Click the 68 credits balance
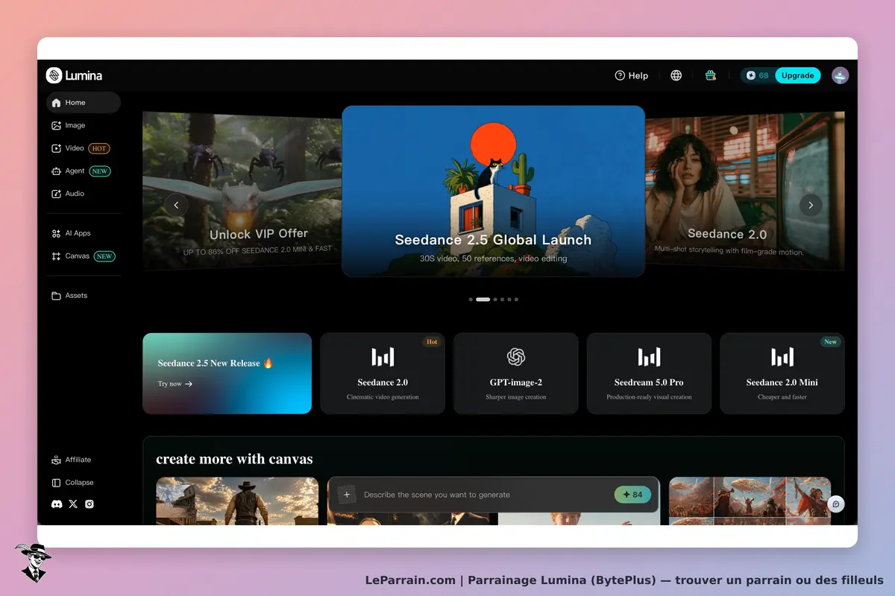This screenshot has width=895, height=596. 757,75
